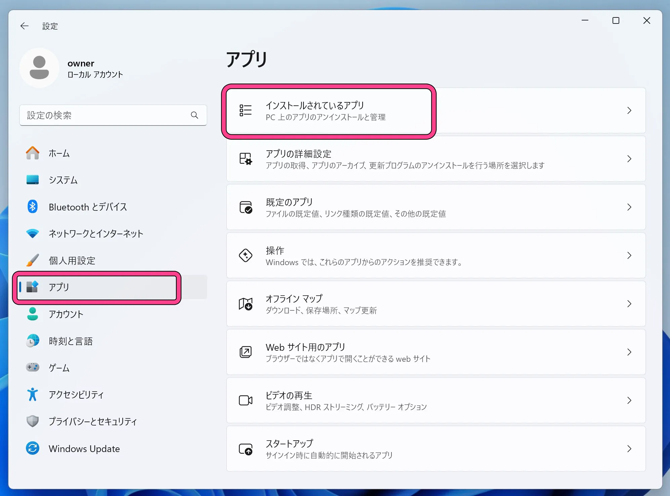Expand the 既定のアプリ row chevron
670x496 pixels.
(x=629, y=207)
